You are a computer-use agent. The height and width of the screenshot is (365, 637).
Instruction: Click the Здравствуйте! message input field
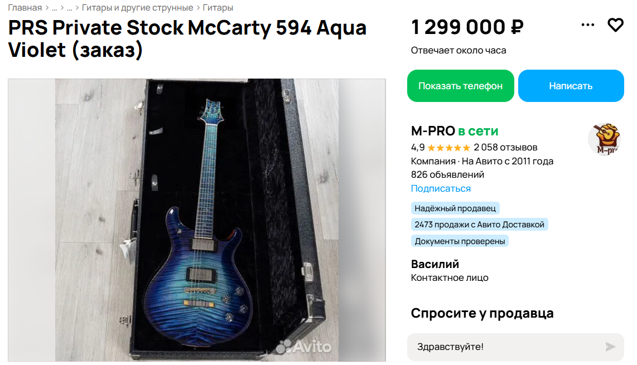[x=515, y=347]
